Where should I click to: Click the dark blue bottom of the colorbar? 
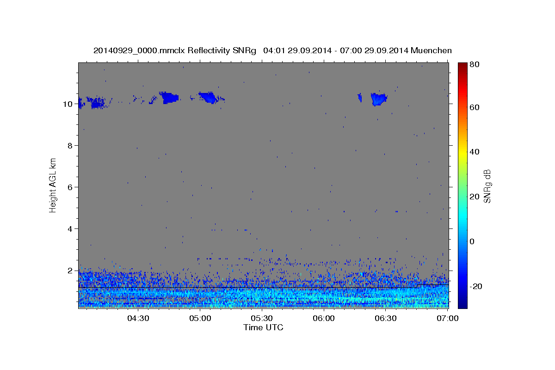click(x=462, y=304)
